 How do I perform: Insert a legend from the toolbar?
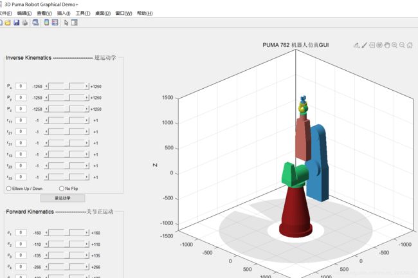click(55, 23)
